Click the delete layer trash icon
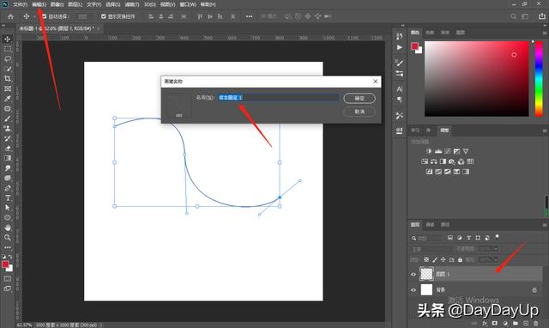Image resolution: width=549 pixels, height=328 pixels. pyautogui.click(x=536, y=323)
